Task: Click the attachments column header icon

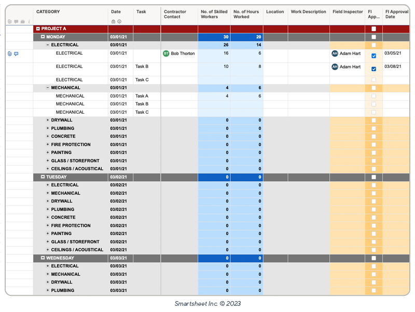Action: click(x=10, y=21)
